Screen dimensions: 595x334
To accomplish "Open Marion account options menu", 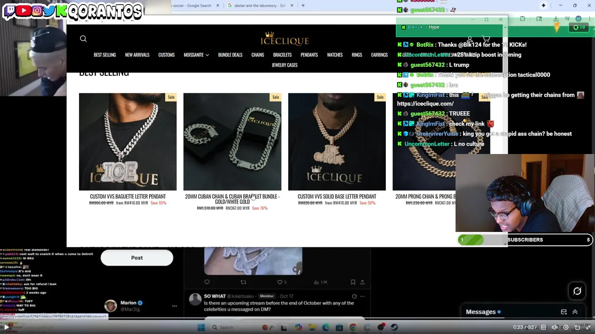I will tap(174, 306).
